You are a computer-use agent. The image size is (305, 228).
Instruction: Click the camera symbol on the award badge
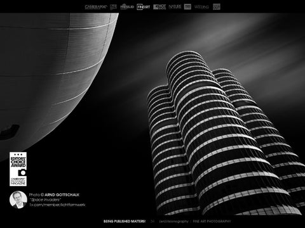[22, 172]
